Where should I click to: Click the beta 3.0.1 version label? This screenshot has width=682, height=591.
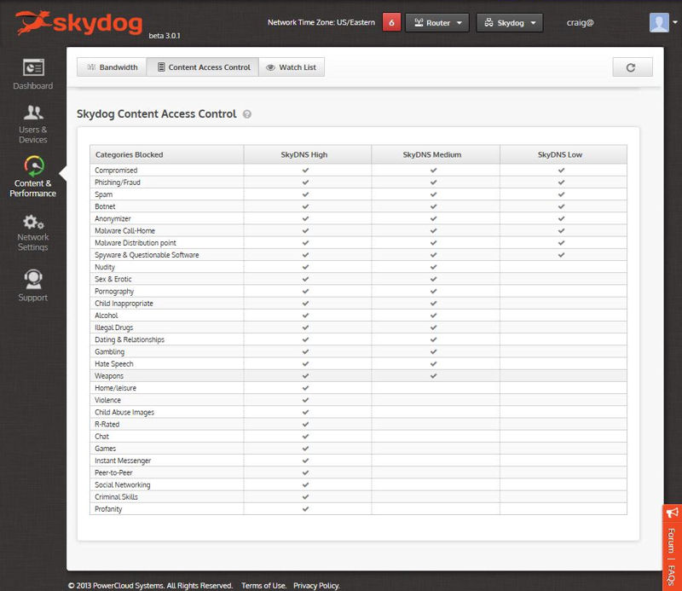tap(165, 36)
